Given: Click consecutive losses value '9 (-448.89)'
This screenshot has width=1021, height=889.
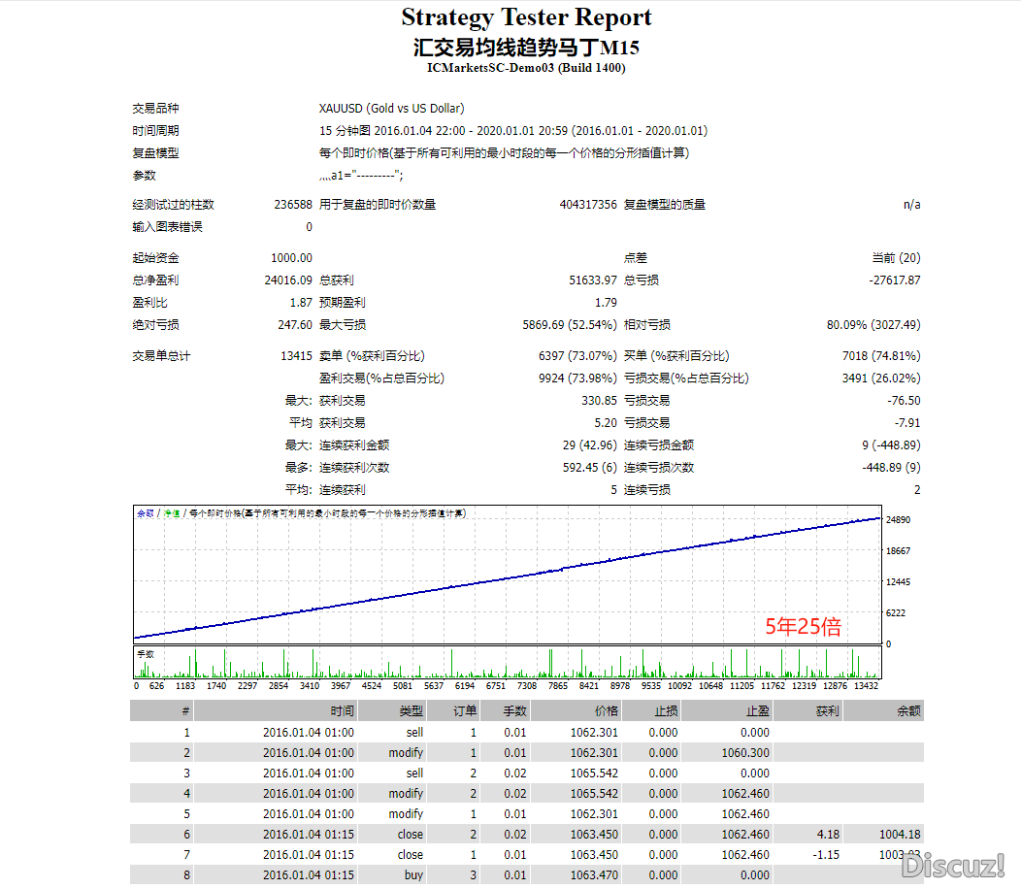Looking at the screenshot, I should (891, 445).
